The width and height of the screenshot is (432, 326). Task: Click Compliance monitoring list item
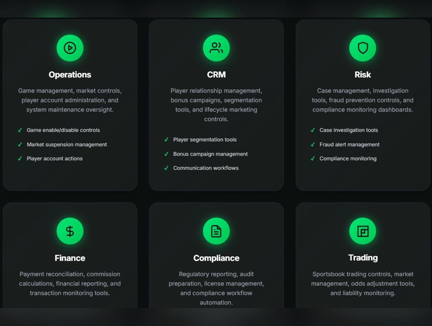tap(348, 159)
